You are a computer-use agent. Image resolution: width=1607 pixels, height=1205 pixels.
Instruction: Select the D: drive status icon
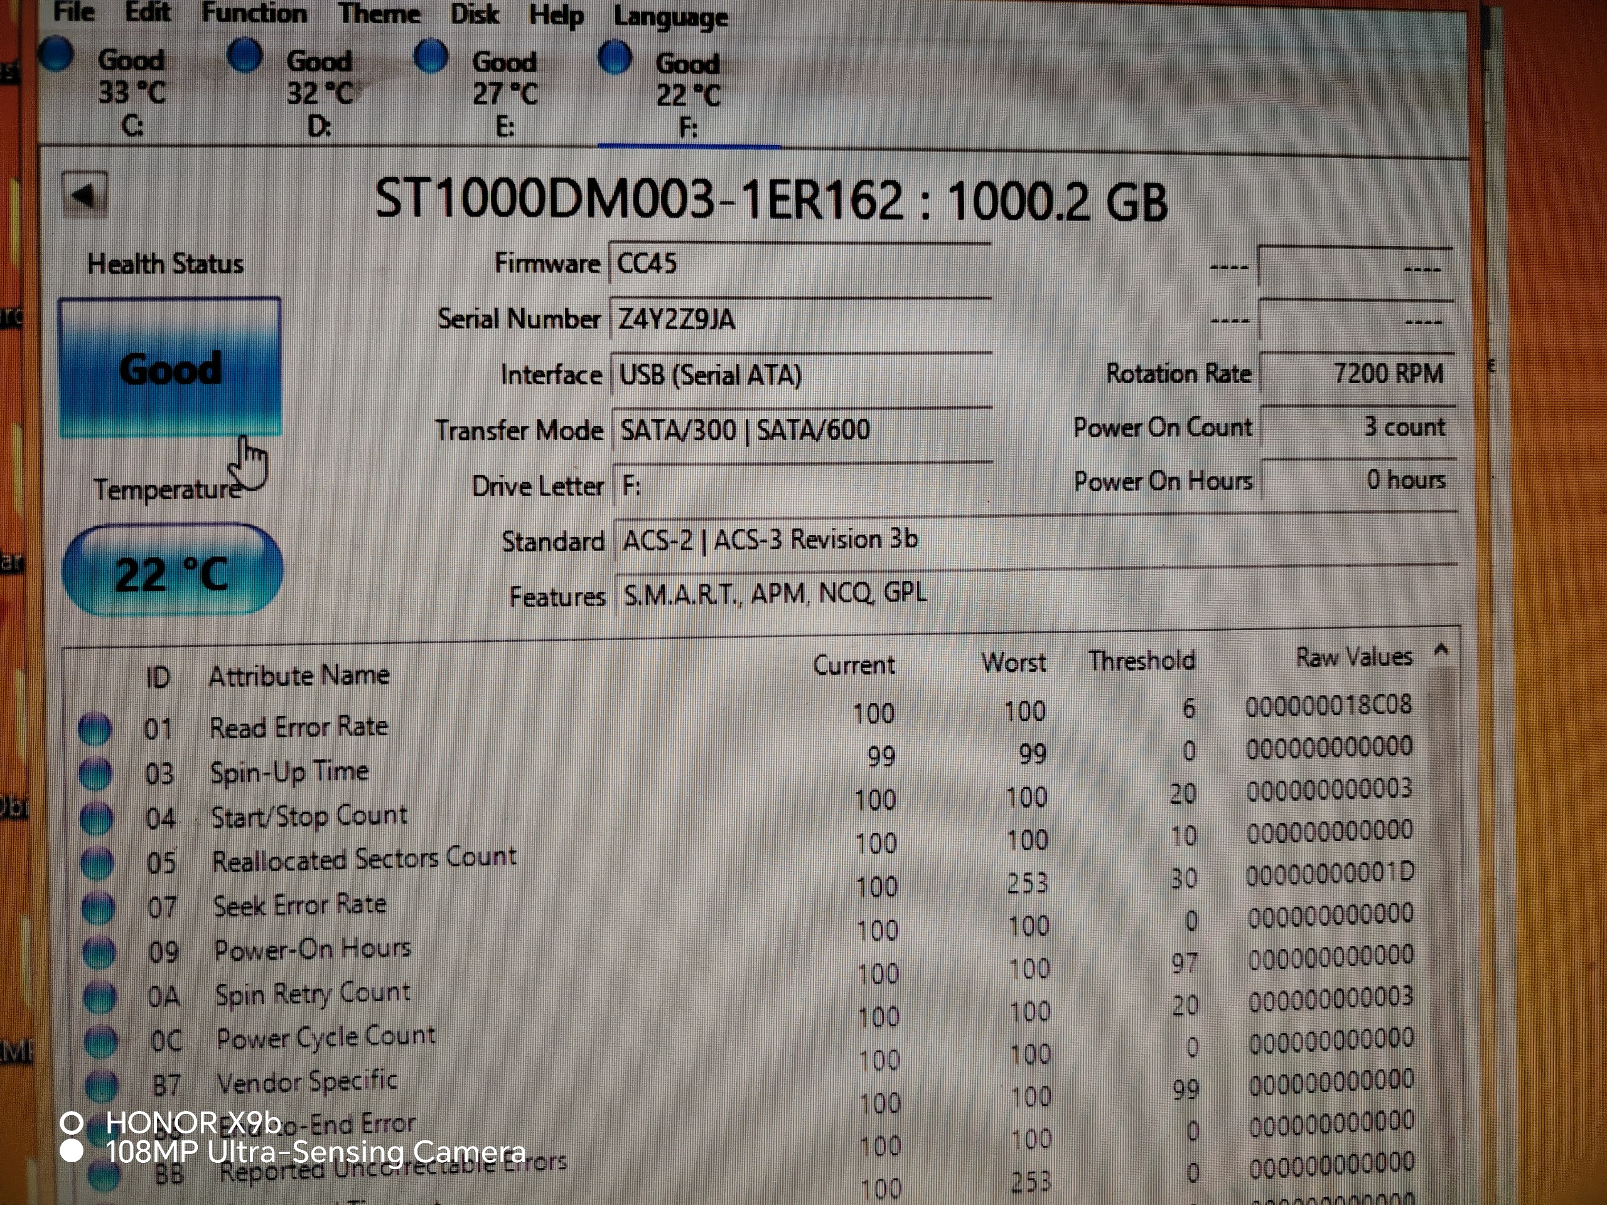245,55
